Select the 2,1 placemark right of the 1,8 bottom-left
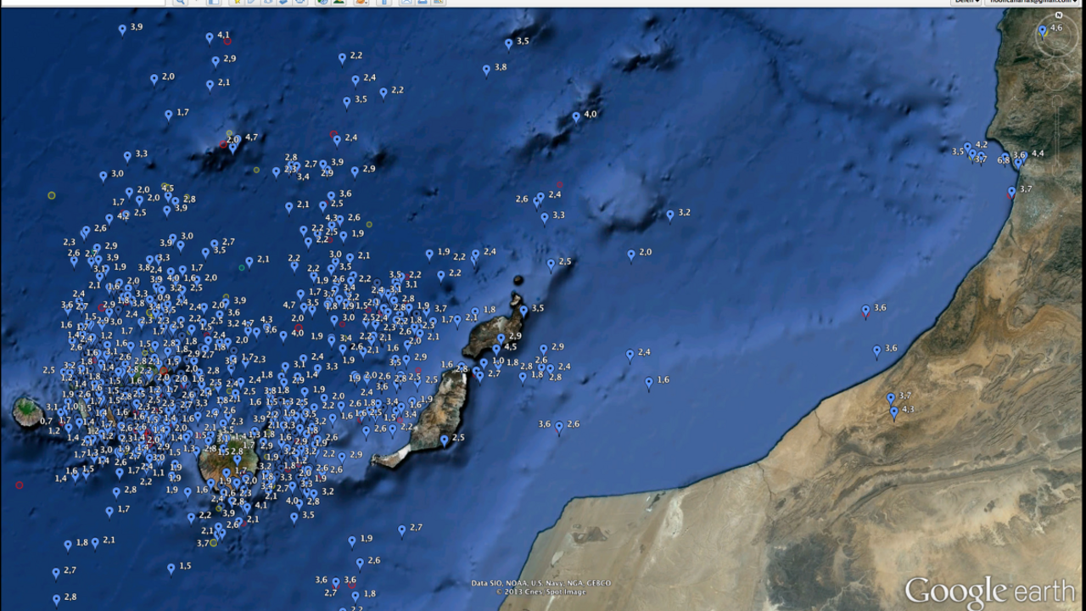 95,542
